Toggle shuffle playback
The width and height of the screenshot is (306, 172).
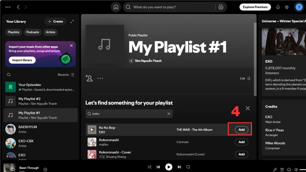[x=149, y=167]
